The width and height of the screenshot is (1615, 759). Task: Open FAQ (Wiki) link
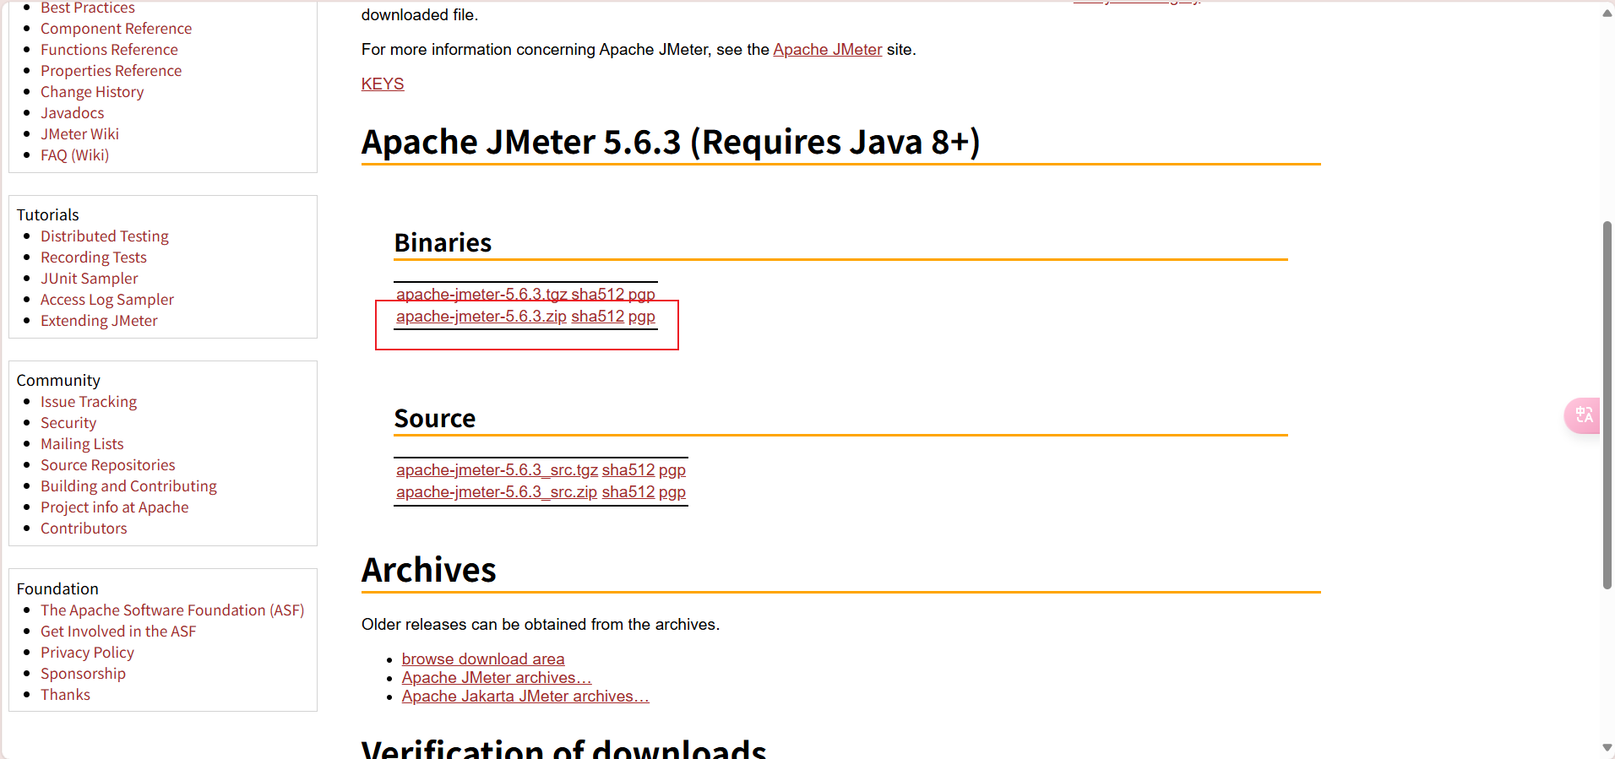(74, 155)
